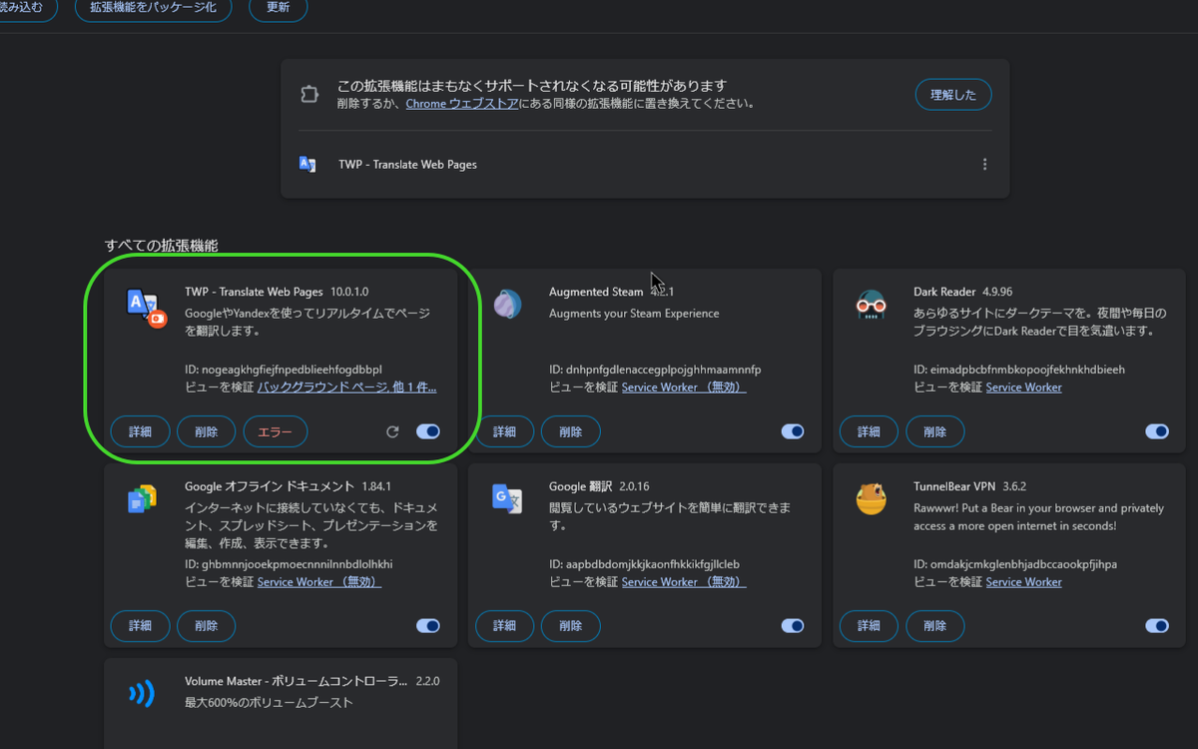The image size is (1198, 749).
Task: Open Google オフライン ドキュメント Service Worker link
Action: (x=319, y=581)
